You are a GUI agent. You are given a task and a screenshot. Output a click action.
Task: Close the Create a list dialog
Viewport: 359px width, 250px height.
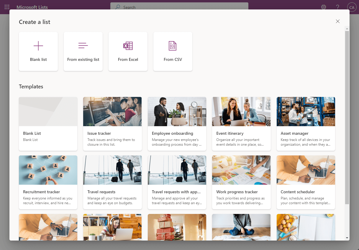[338, 21]
